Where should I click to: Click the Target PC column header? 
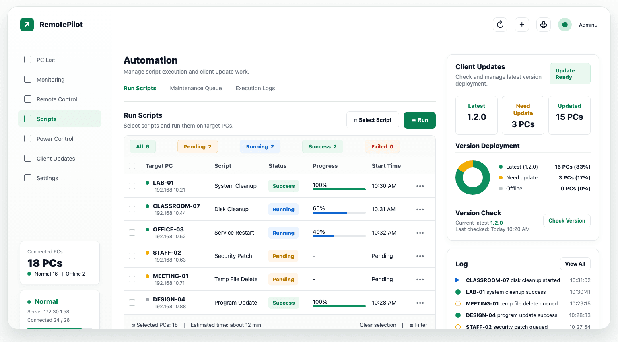tap(159, 166)
